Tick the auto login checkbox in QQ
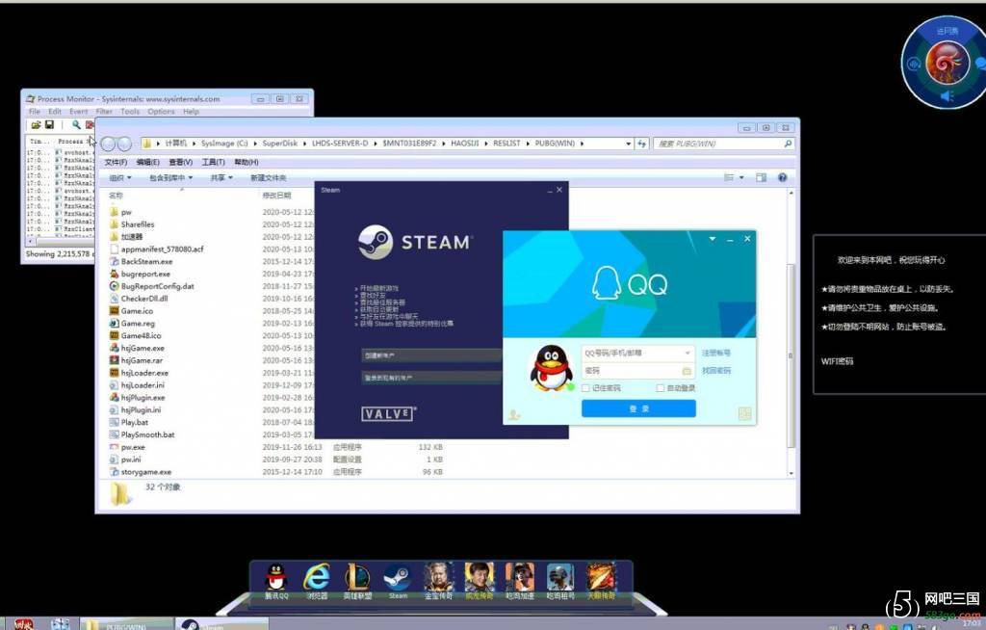The height and width of the screenshot is (630, 986). (661, 388)
